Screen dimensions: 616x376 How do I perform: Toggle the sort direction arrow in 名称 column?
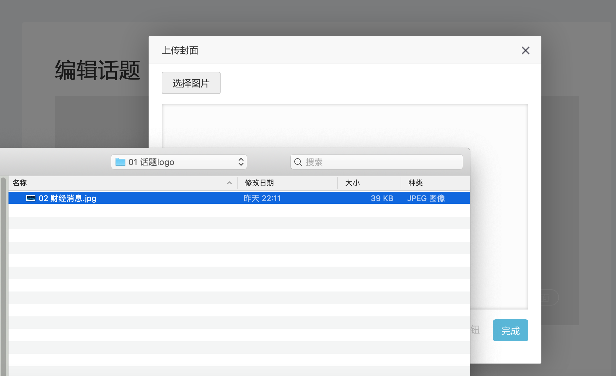229,183
